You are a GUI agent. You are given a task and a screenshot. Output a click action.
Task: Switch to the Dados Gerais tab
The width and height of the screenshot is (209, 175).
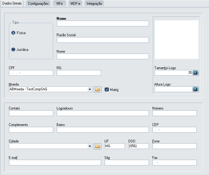click(x=12, y=3)
